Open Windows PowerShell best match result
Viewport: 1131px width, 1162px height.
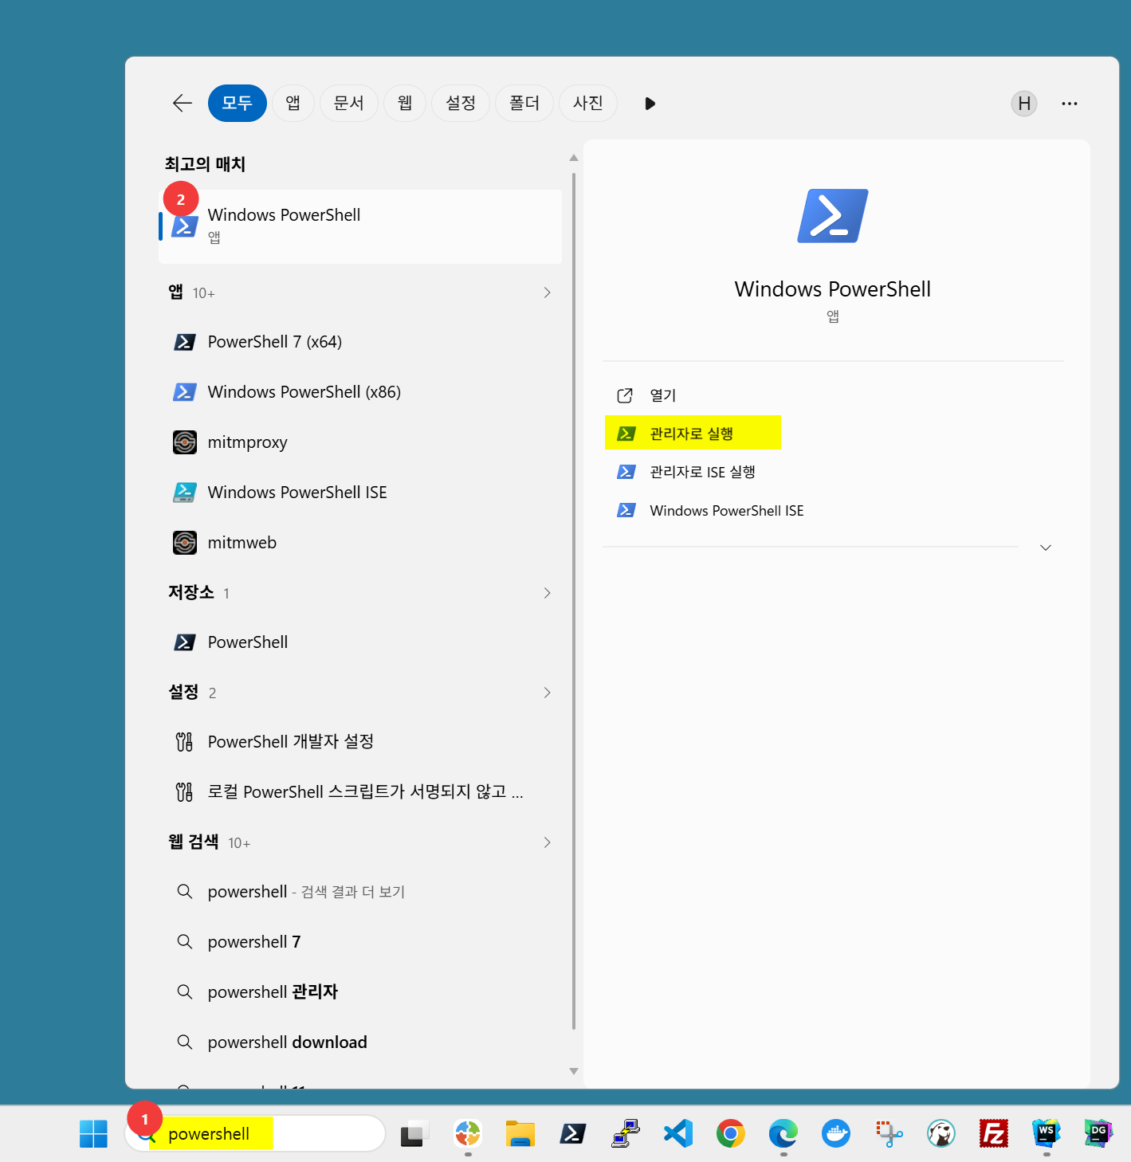pyautogui.click(x=360, y=226)
